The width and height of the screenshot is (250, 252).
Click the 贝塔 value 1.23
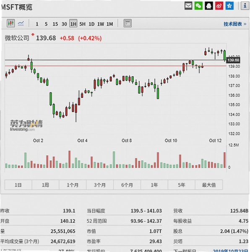[x=243, y=241]
